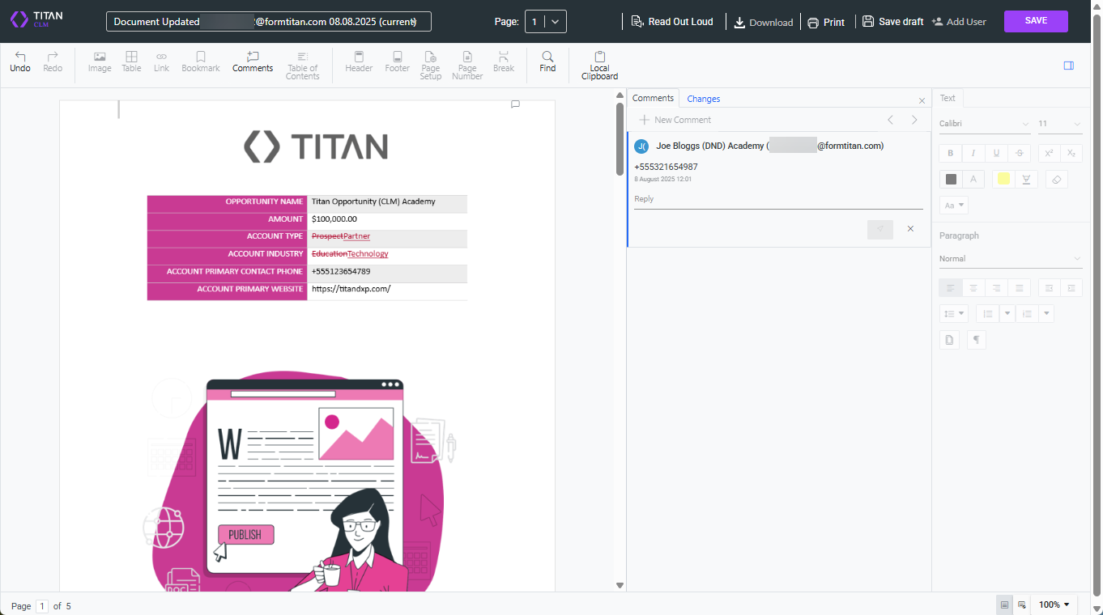Open the Find search tool
This screenshot has width=1103, height=615.
click(x=547, y=57)
